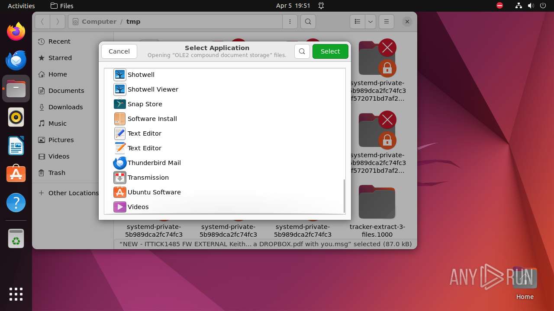Open the clock showing Apr 5 19:51

293,6
